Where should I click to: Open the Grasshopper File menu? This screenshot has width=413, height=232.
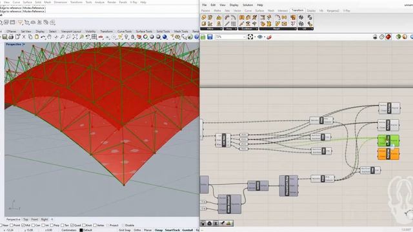click(204, 5)
